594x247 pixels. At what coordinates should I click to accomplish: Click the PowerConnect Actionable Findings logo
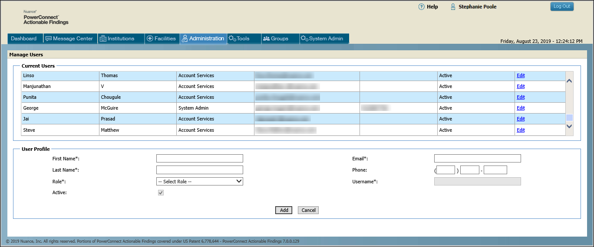tap(46, 17)
